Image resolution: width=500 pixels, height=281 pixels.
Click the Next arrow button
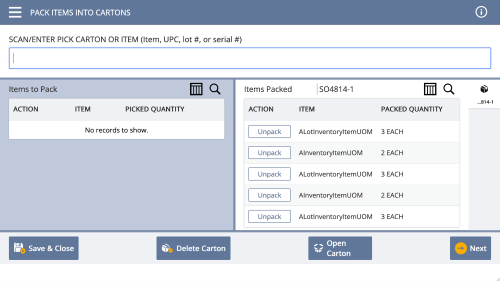pos(470,248)
